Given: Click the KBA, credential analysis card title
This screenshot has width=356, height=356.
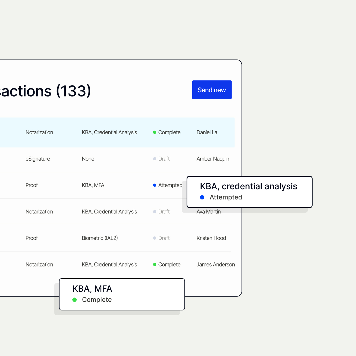Looking at the screenshot, I should [249, 186].
